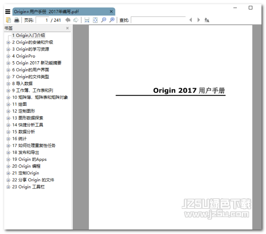Toggle match case search icon

tap(207, 20)
